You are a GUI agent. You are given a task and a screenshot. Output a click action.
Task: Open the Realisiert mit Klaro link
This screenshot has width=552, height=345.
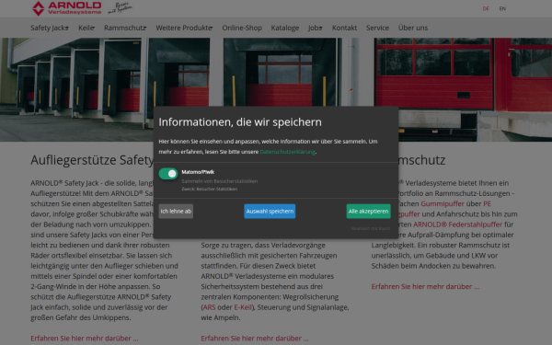371,228
